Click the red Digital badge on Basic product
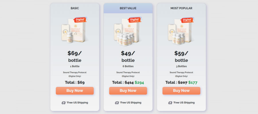258x114 pixels. coord(80,20)
